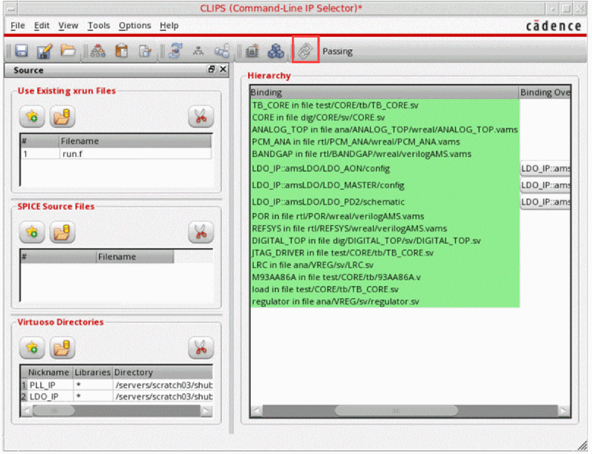This screenshot has height=454, width=592.
Task: Click the chain link binding icon
Action: point(305,50)
